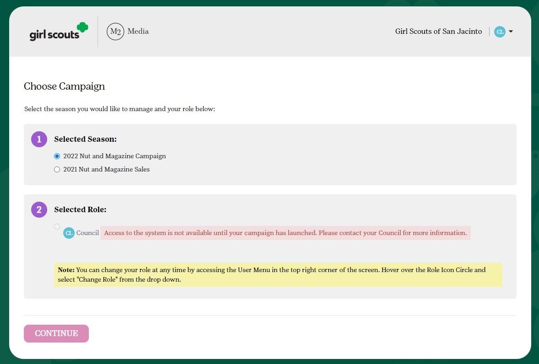Image resolution: width=539 pixels, height=364 pixels.
Task: Click the CL Council role icon
Action: (x=69, y=233)
